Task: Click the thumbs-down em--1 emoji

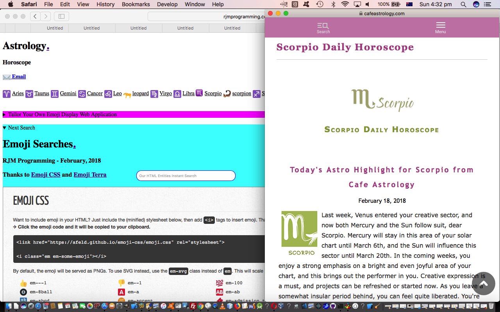Action: pos(121,283)
